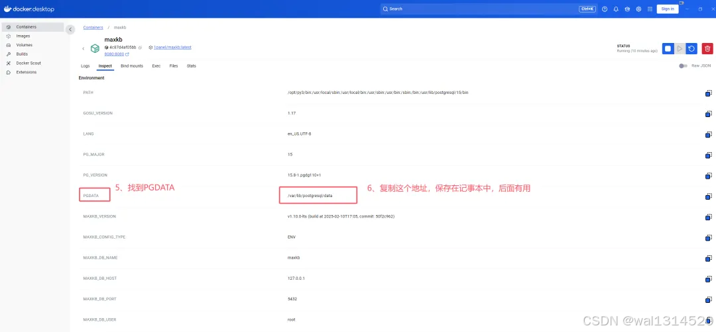Copy the MAXKB_DB_NAME value
Image resolution: width=716 pixels, height=332 pixels.
[x=708, y=258]
